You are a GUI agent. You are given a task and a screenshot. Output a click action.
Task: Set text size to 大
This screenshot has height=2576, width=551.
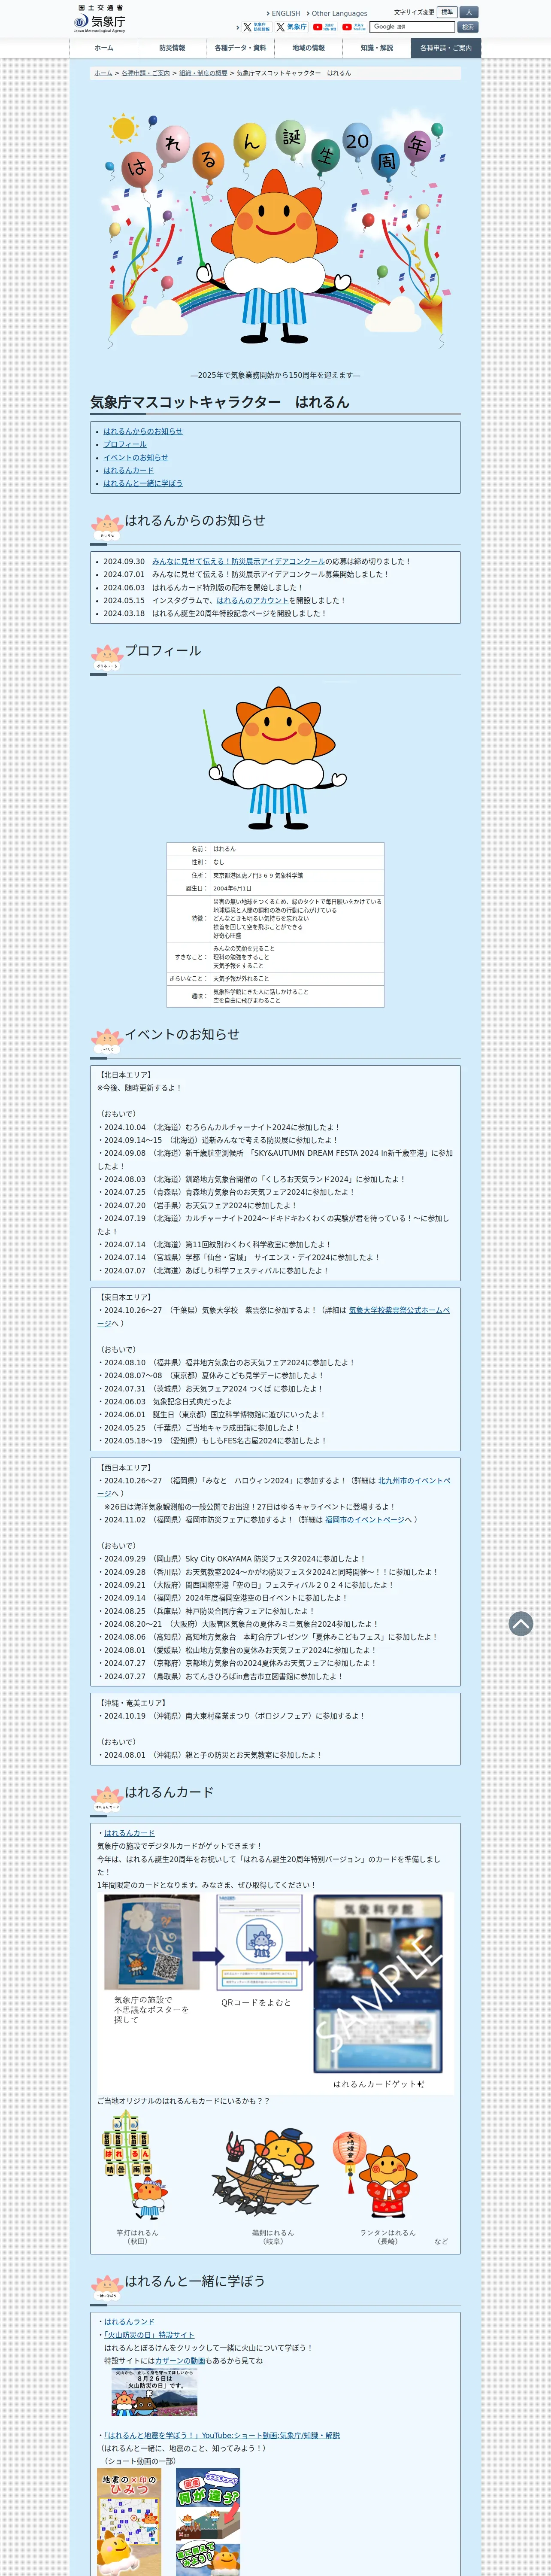(x=468, y=12)
